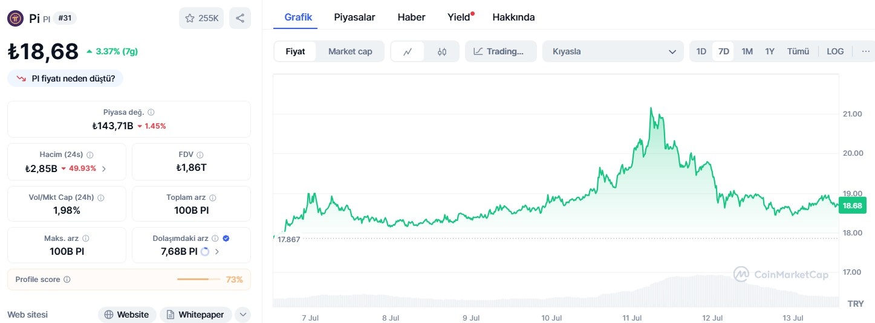
Task: Click the 1,98% Vol/Mkt Cap value
Action: (x=67, y=210)
